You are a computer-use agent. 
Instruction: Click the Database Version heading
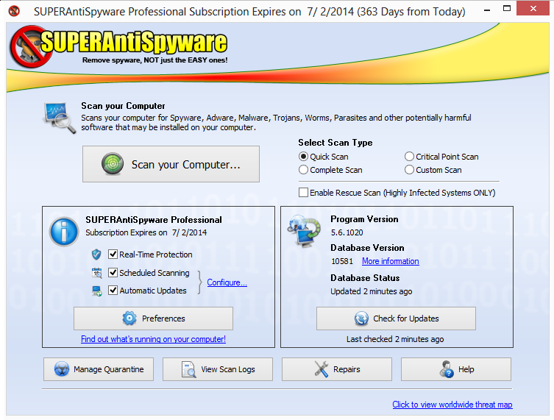pyautogui.click(x=367, y=248)
